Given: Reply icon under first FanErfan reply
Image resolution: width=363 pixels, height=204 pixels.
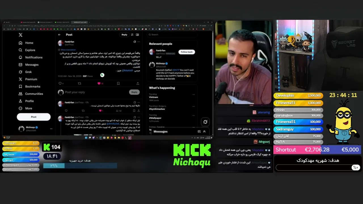Looking at the screenshot, I should 66,111.
